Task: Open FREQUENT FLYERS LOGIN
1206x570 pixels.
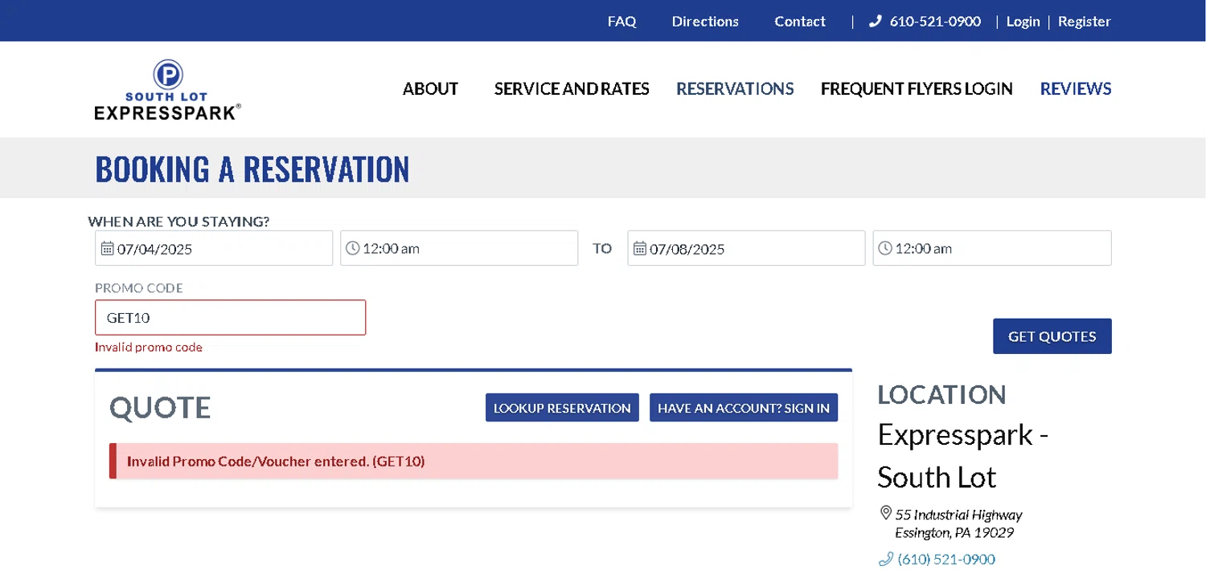Action: click(917, 89)
